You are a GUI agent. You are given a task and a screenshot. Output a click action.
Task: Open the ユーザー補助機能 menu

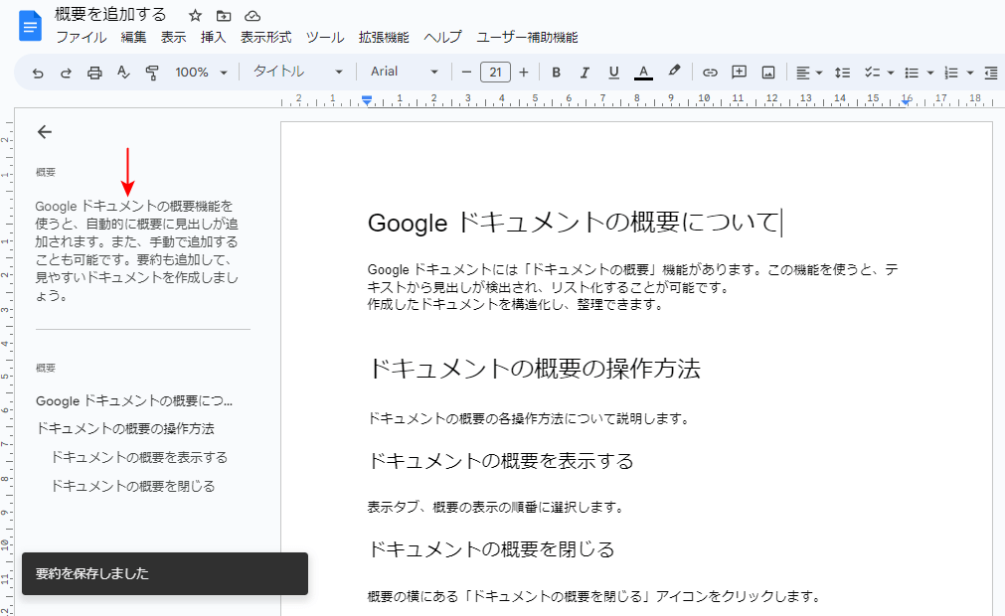click(528, 37)
